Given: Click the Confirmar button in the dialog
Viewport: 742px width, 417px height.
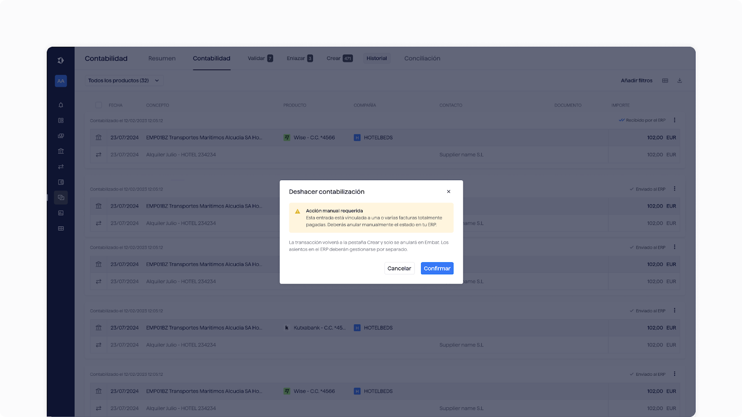Looking at the screenshot, I should [x=437, y=268].
